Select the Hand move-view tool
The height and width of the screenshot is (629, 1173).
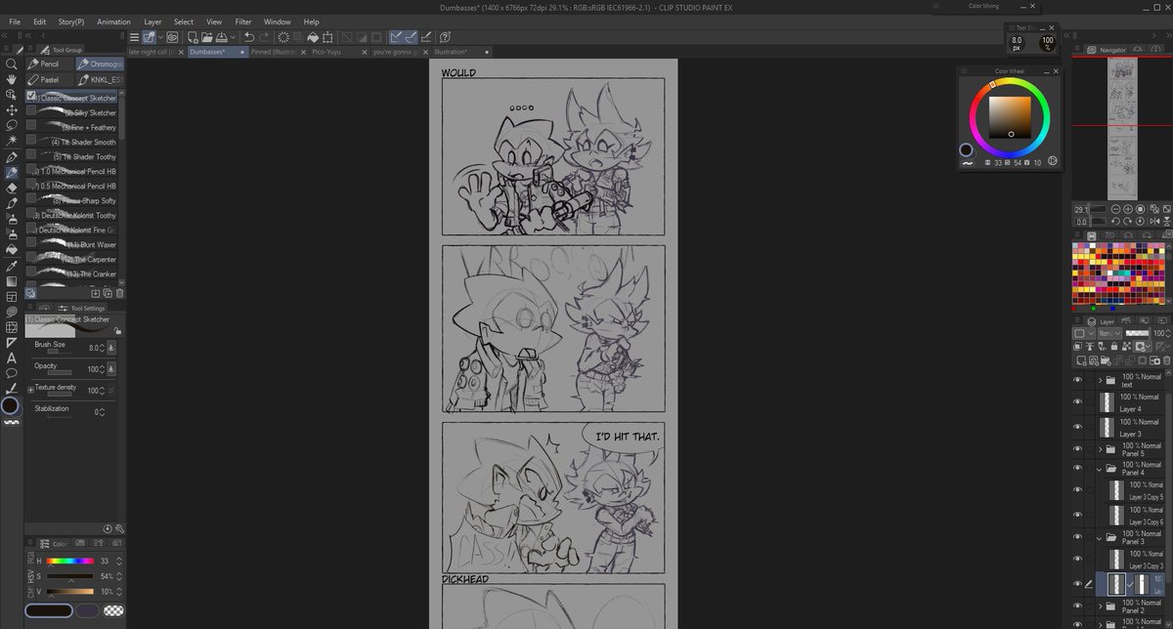[11, 79]
